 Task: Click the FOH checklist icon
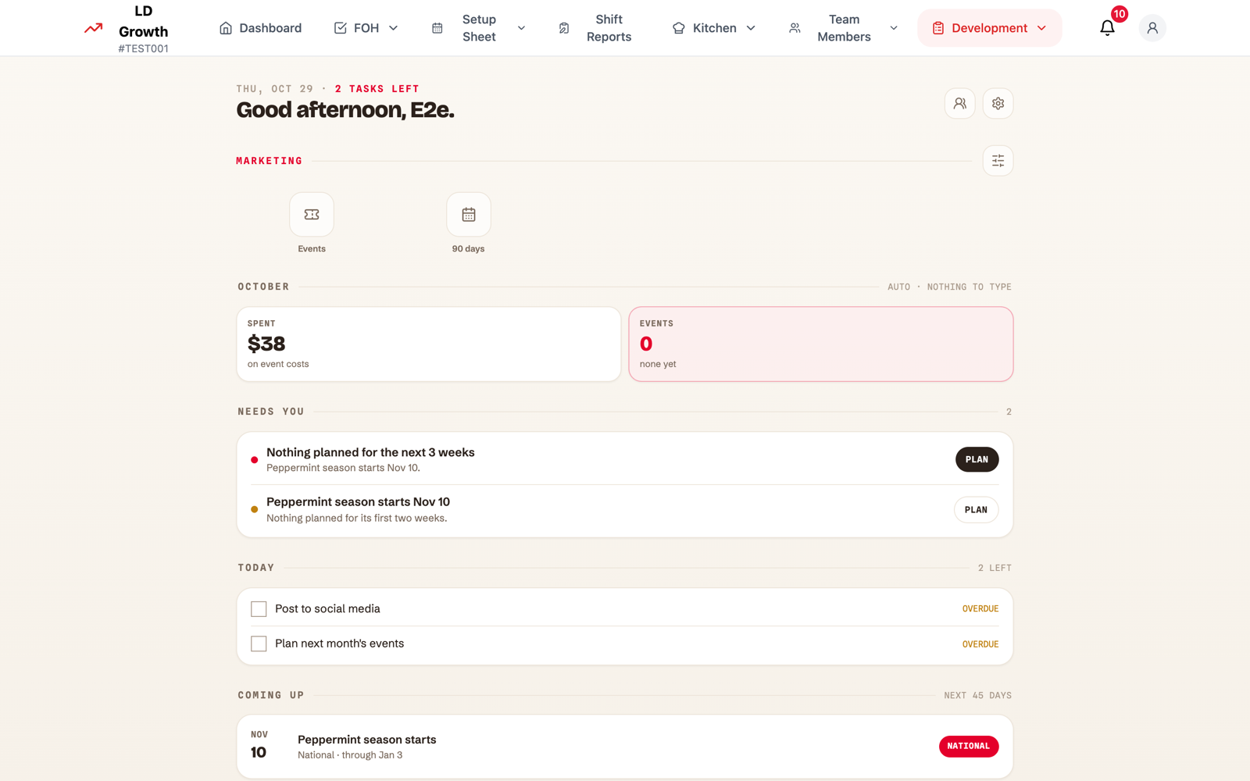[x=341, y=28]
